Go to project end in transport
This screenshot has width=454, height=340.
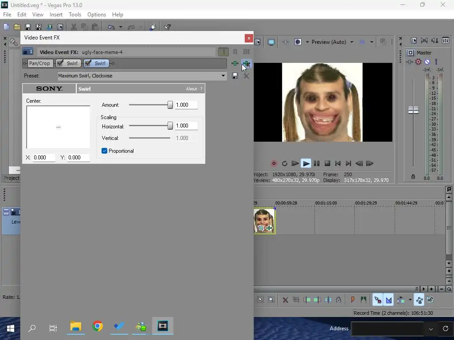(348, 163)
